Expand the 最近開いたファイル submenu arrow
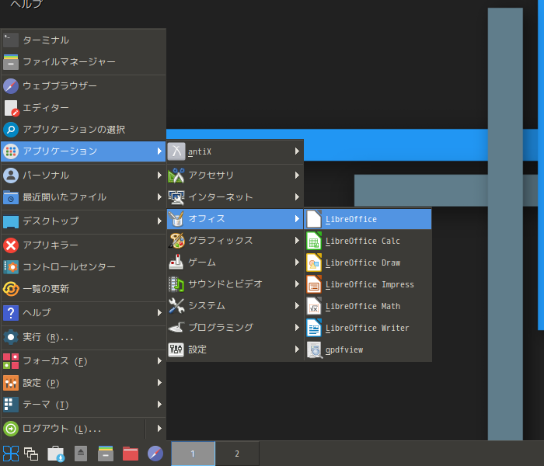 point(159,197)
